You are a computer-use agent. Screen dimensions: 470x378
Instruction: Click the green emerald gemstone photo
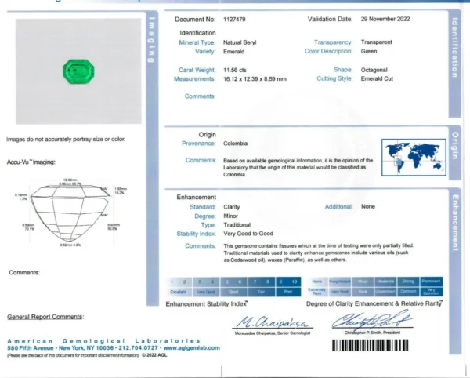78,71
